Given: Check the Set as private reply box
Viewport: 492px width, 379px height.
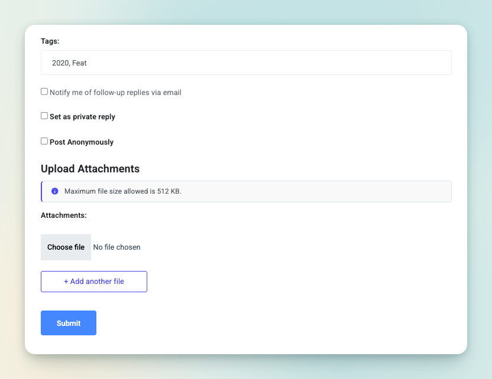Looking at the screenshot, I should tap(44, 116).
